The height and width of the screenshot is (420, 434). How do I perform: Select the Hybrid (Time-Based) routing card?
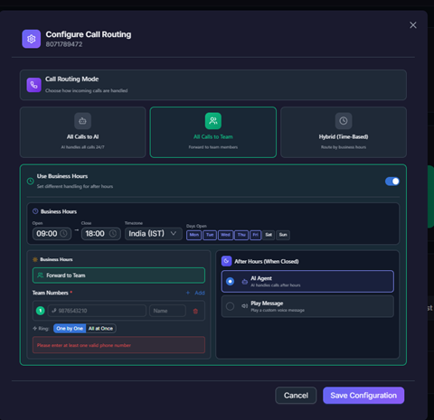344,132
